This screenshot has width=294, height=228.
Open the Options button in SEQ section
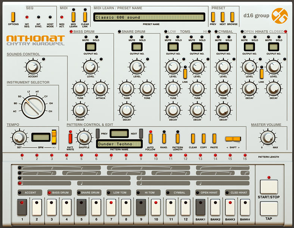point(13,17)
